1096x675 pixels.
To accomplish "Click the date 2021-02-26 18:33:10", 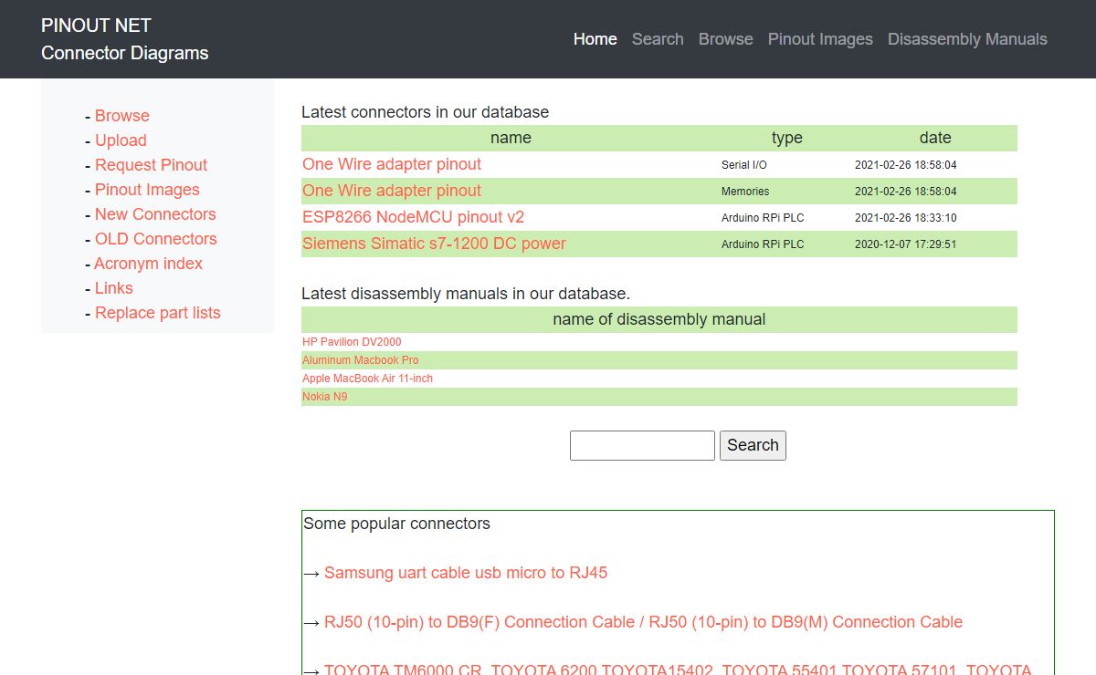I will [x=905, y=218].
